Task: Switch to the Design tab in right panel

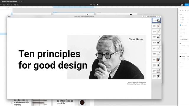Action: click(x=181, y=8)
